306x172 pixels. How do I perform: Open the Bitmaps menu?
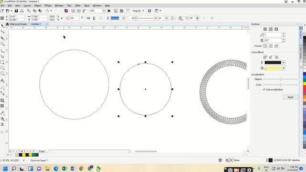[59, 5]
